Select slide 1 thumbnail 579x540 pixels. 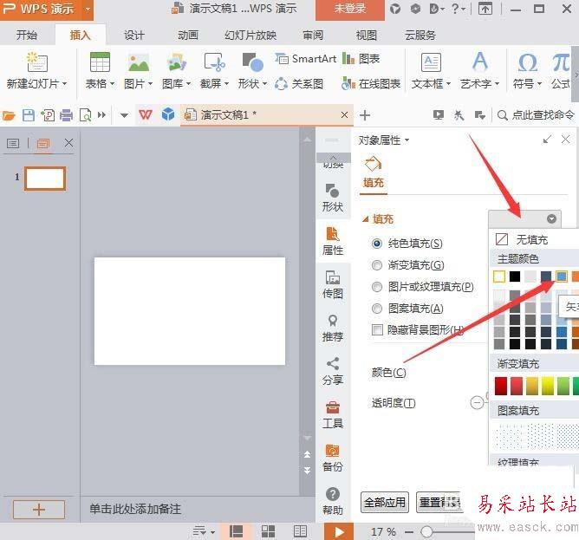pos(45,179)
